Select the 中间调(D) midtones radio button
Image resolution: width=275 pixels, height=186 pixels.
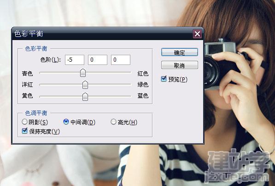(x=66, y=122)
